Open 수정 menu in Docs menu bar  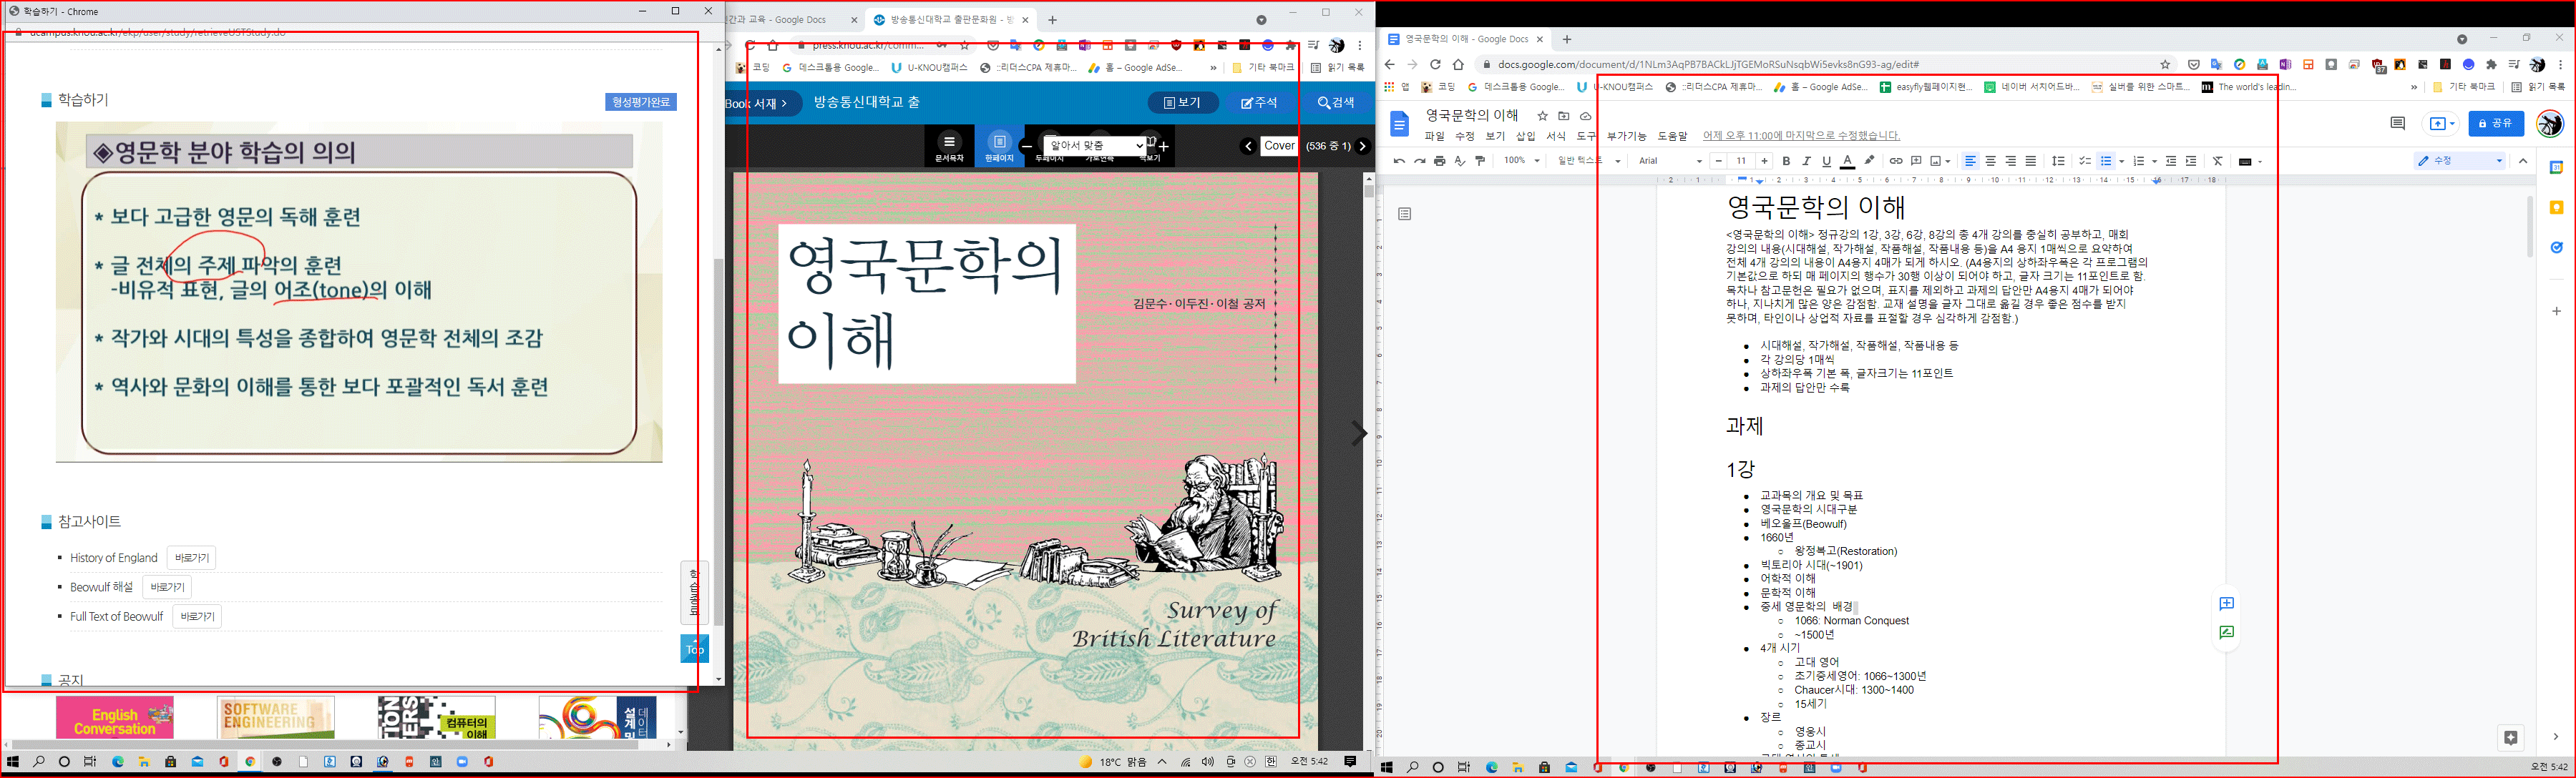click(1465, 136)
